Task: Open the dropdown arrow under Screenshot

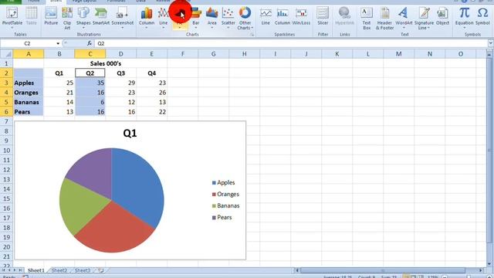Action: click(122, 28)
